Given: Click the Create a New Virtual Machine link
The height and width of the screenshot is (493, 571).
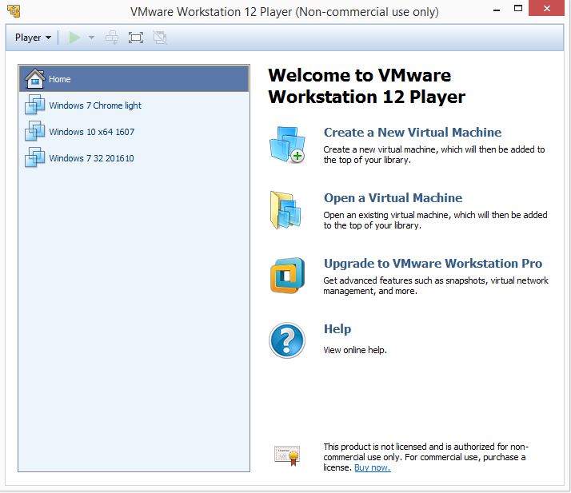Looking at the screenshot, I should (413, 132).
